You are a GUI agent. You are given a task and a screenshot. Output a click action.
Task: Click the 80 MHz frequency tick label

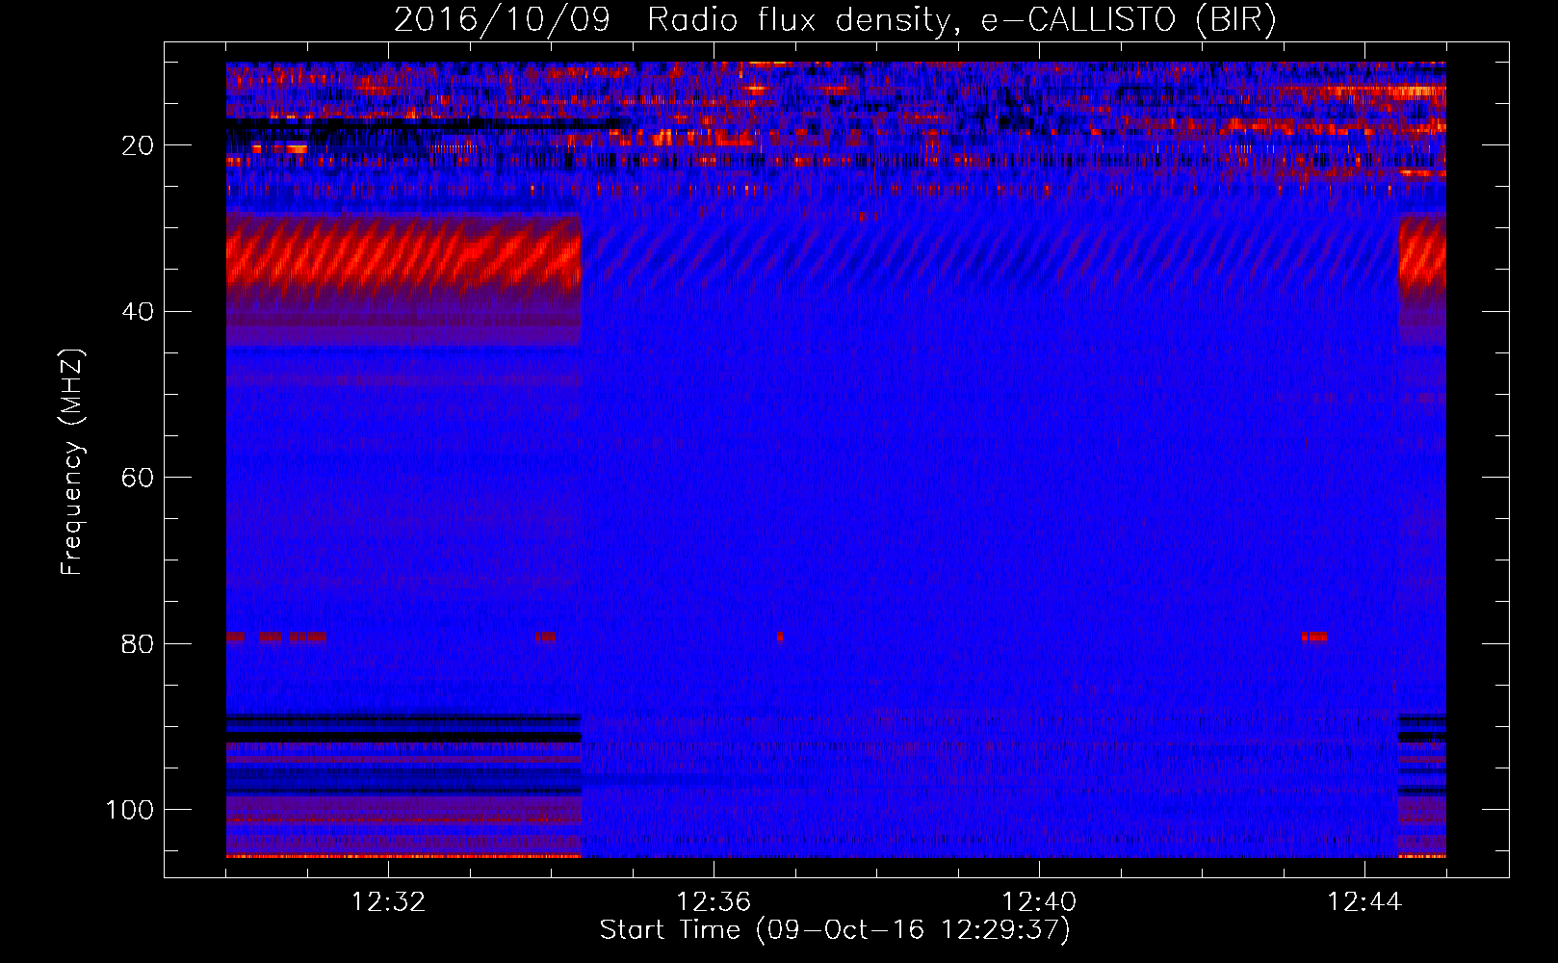[x=139, y=643]
